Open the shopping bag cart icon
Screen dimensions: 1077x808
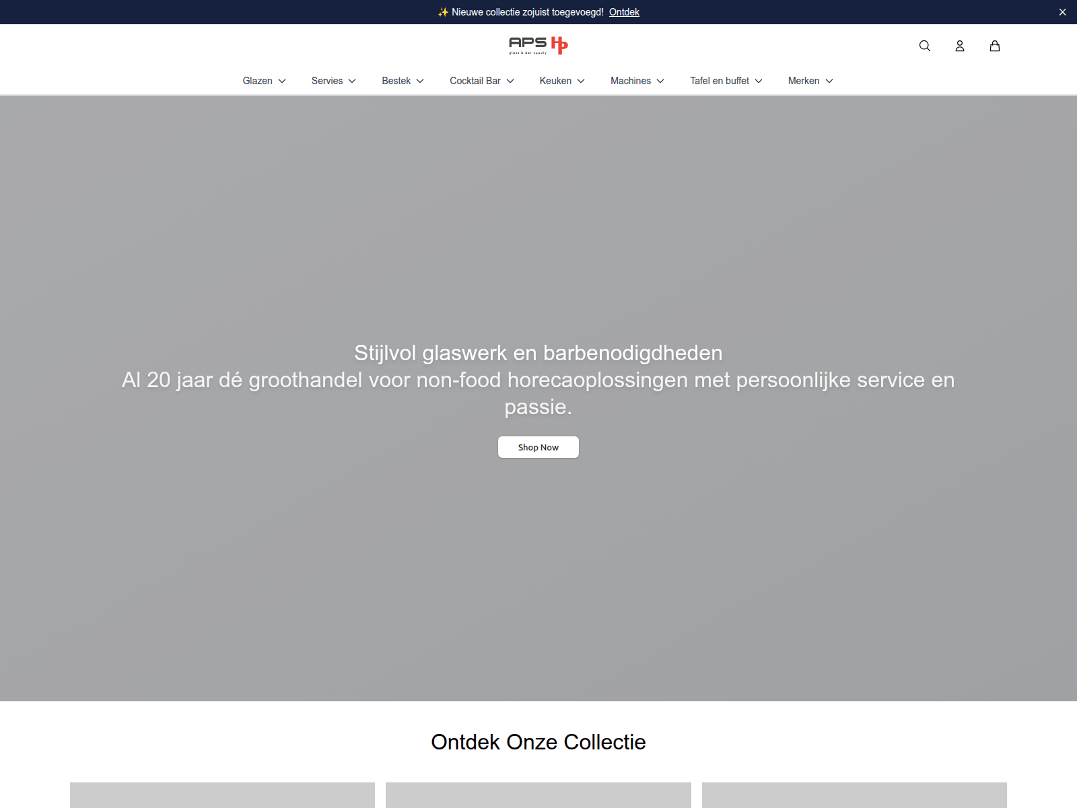coord(995,46)
